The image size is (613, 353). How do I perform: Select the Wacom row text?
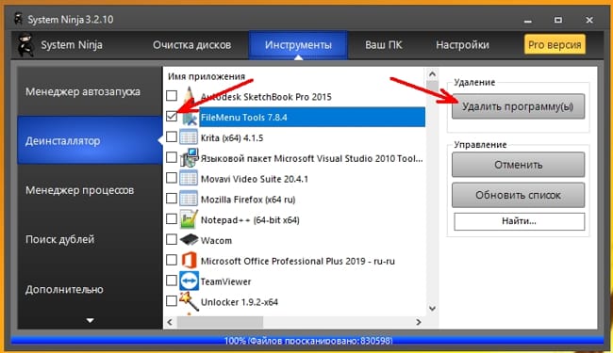pos(216,241)
